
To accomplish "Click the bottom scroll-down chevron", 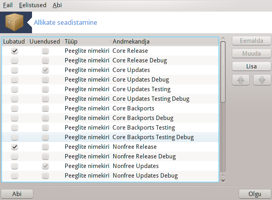I will pos(223,180).
